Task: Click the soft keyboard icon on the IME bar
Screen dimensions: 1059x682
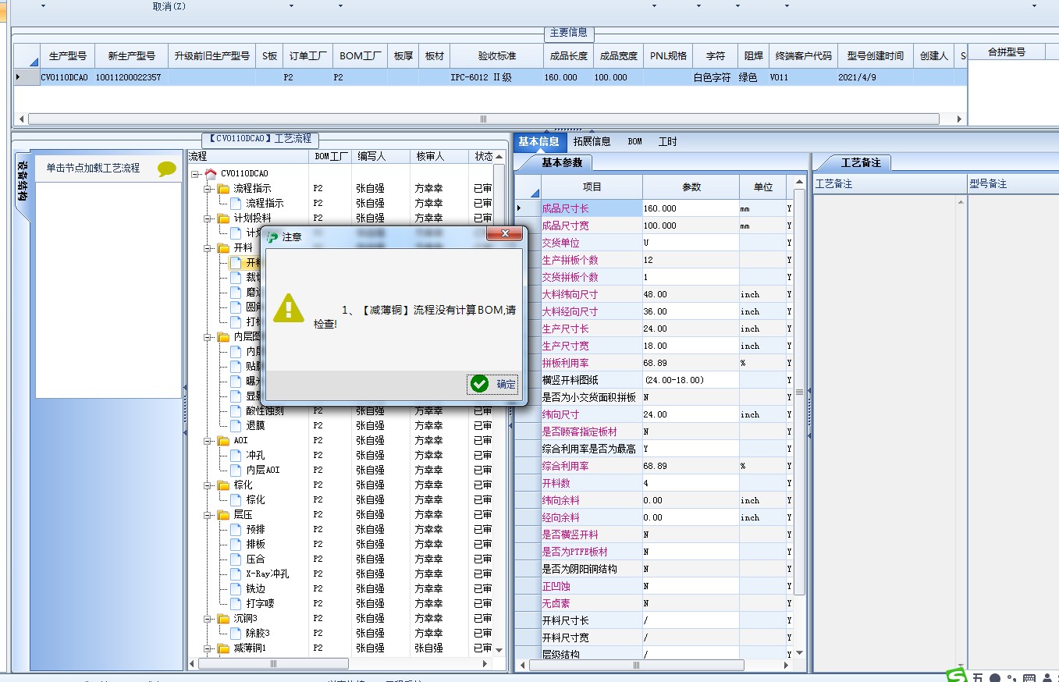Action: click(x=1029, y=677)
